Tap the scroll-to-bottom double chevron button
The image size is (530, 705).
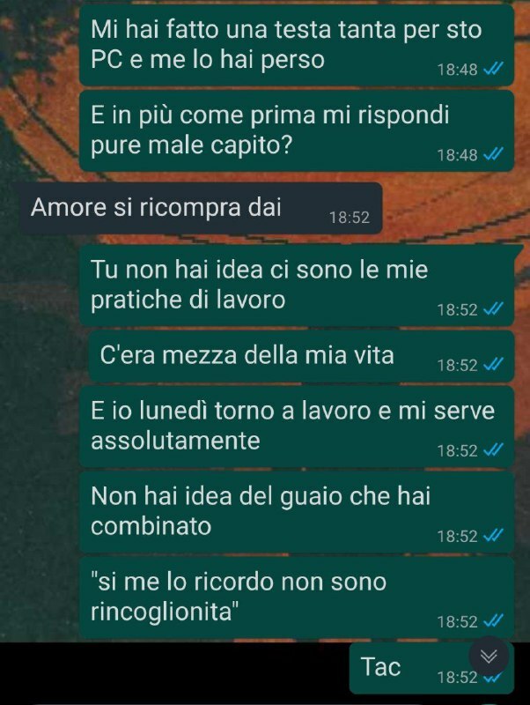click(489, 657)
